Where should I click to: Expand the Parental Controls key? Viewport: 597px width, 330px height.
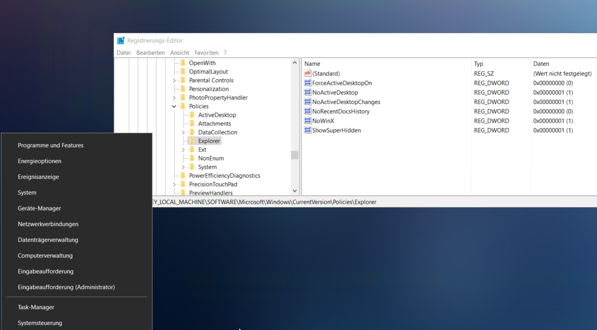(x=174, y=80)
